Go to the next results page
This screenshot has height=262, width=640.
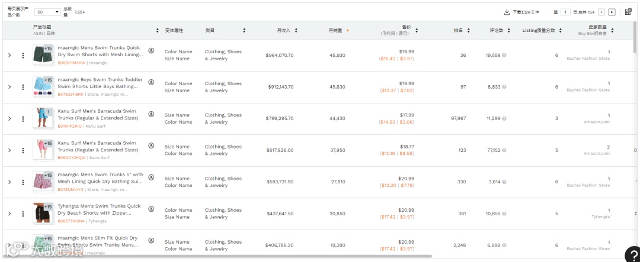[612, 12]
